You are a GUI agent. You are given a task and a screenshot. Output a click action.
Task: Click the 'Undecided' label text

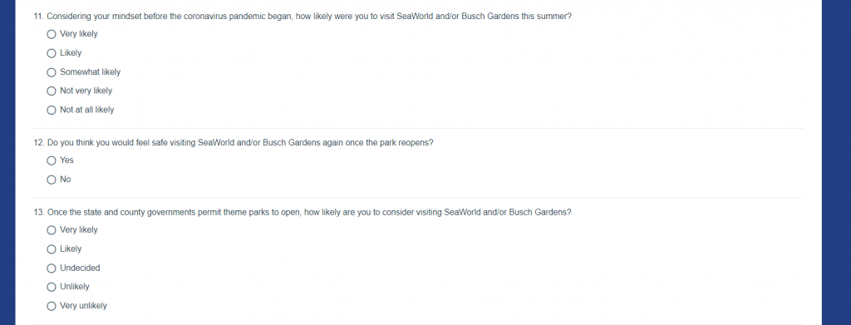point(80,268)
